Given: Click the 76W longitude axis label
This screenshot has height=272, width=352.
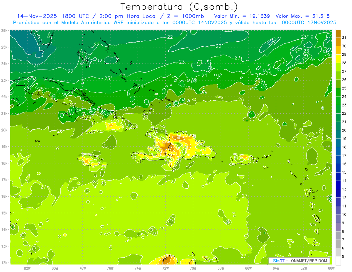Looking at the screenshot, I should (110, 268).
